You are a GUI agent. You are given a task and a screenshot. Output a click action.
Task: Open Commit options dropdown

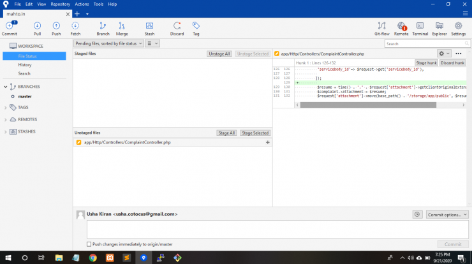pos(447,215)
